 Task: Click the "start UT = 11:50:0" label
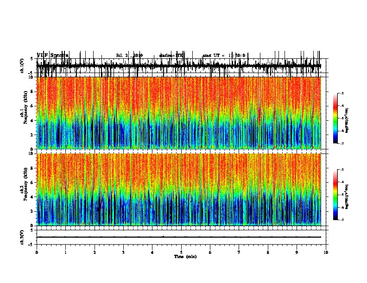point(224,55)
